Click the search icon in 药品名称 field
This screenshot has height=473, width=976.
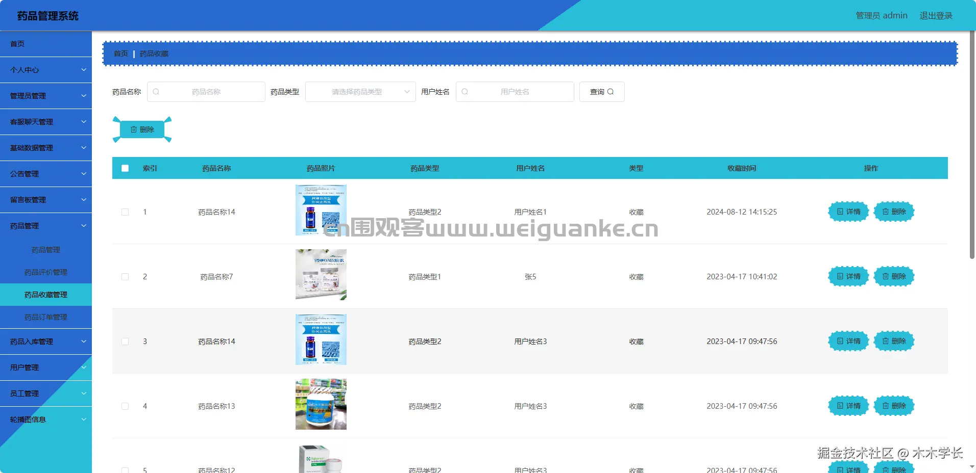156,92
